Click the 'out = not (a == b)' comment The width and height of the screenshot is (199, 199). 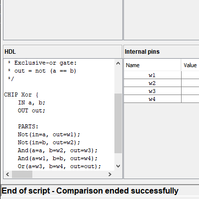point(45,71)
